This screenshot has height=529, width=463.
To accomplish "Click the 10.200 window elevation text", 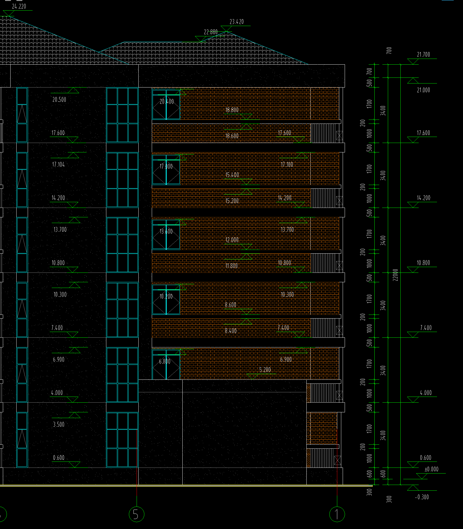I will click(166, 297).
